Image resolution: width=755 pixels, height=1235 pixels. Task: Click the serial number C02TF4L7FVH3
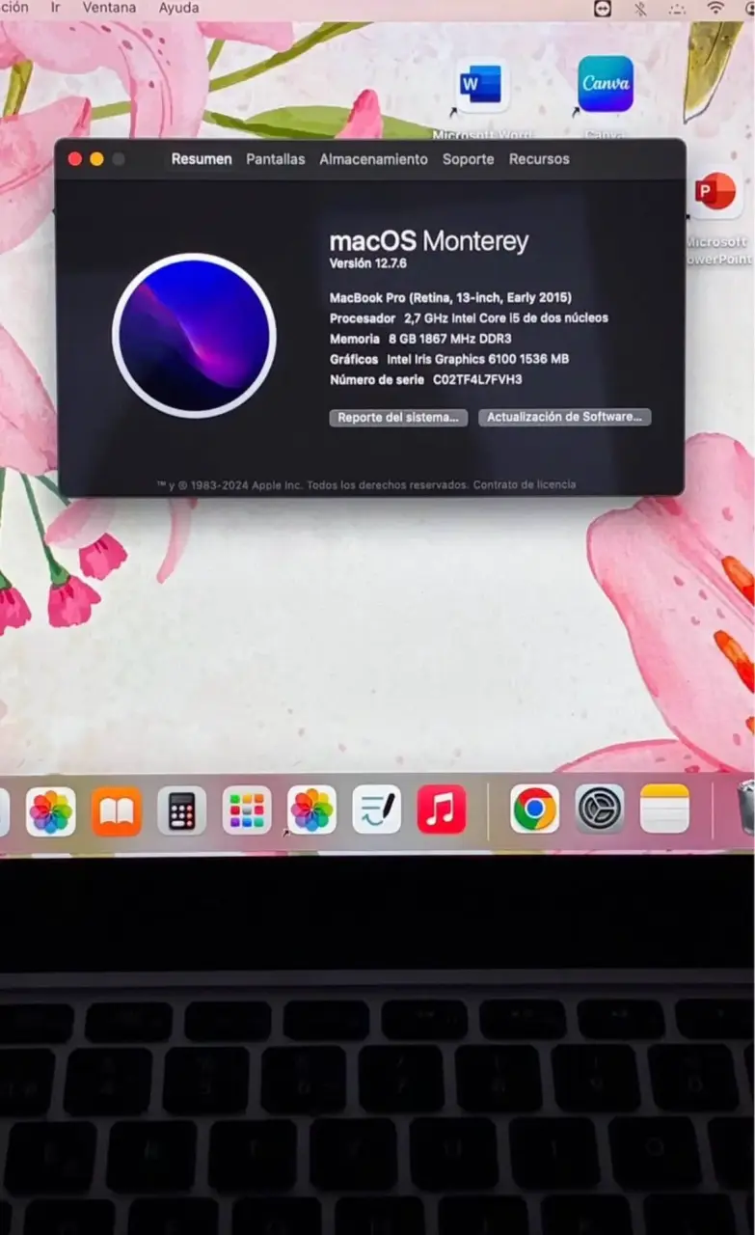(477, 380)
